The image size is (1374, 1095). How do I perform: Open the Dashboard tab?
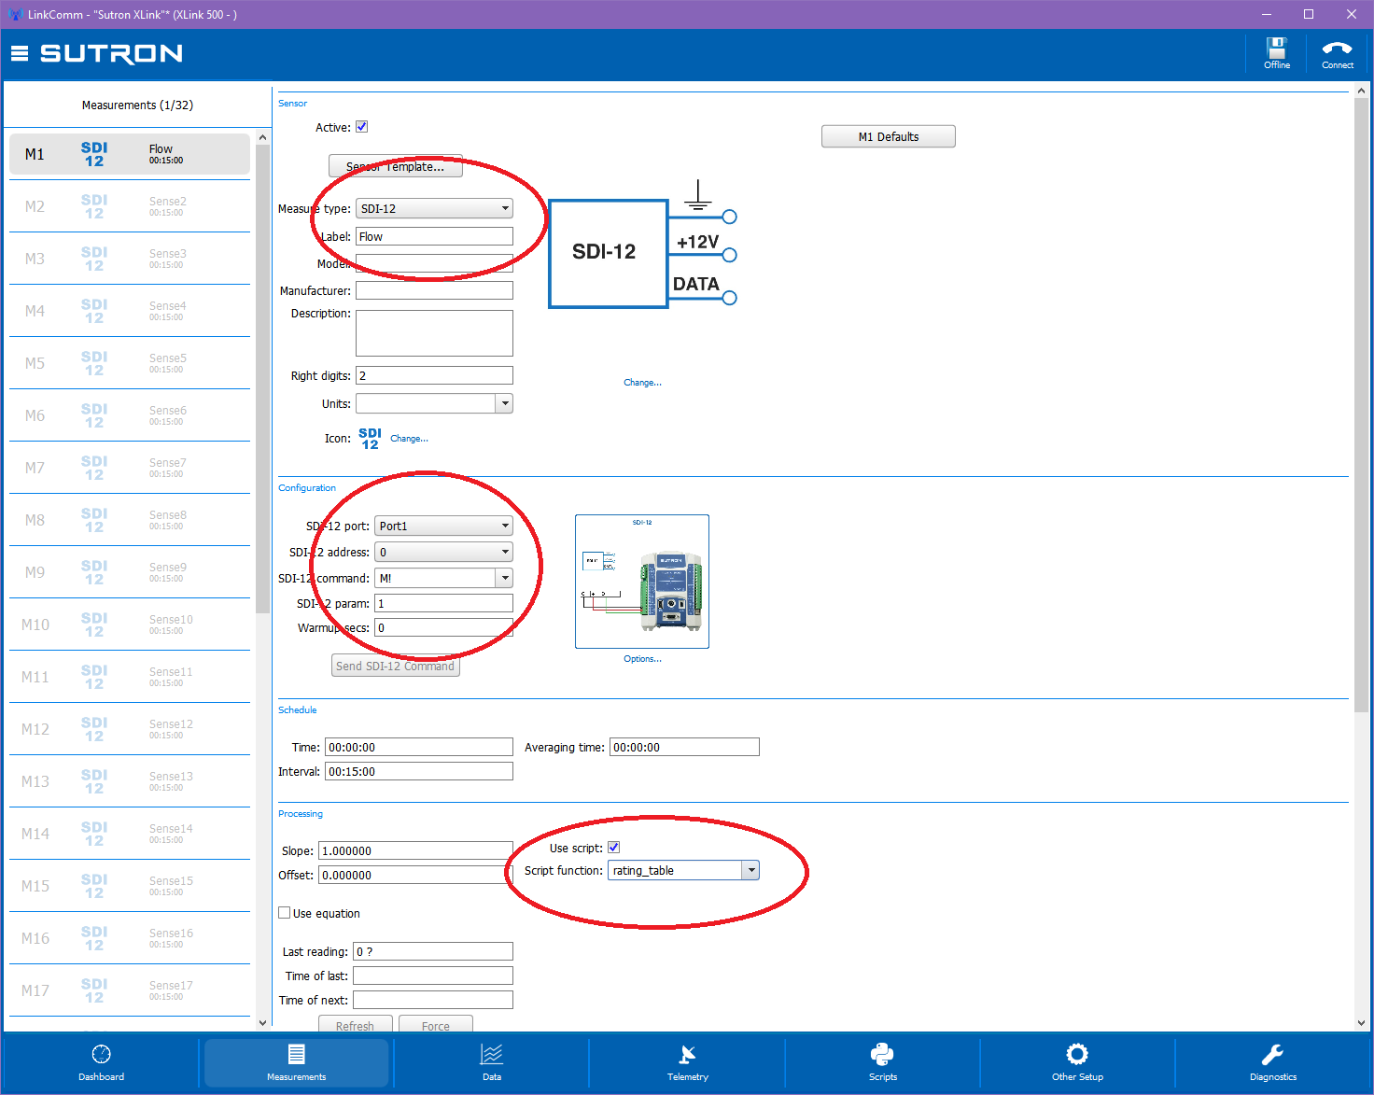(x=101, y=1062)
